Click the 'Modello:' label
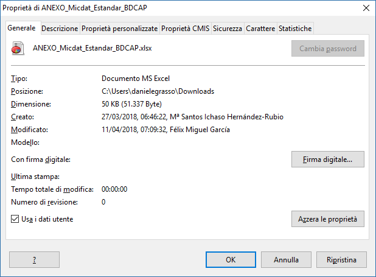This screenshot has height=277, width=376. 25,142
